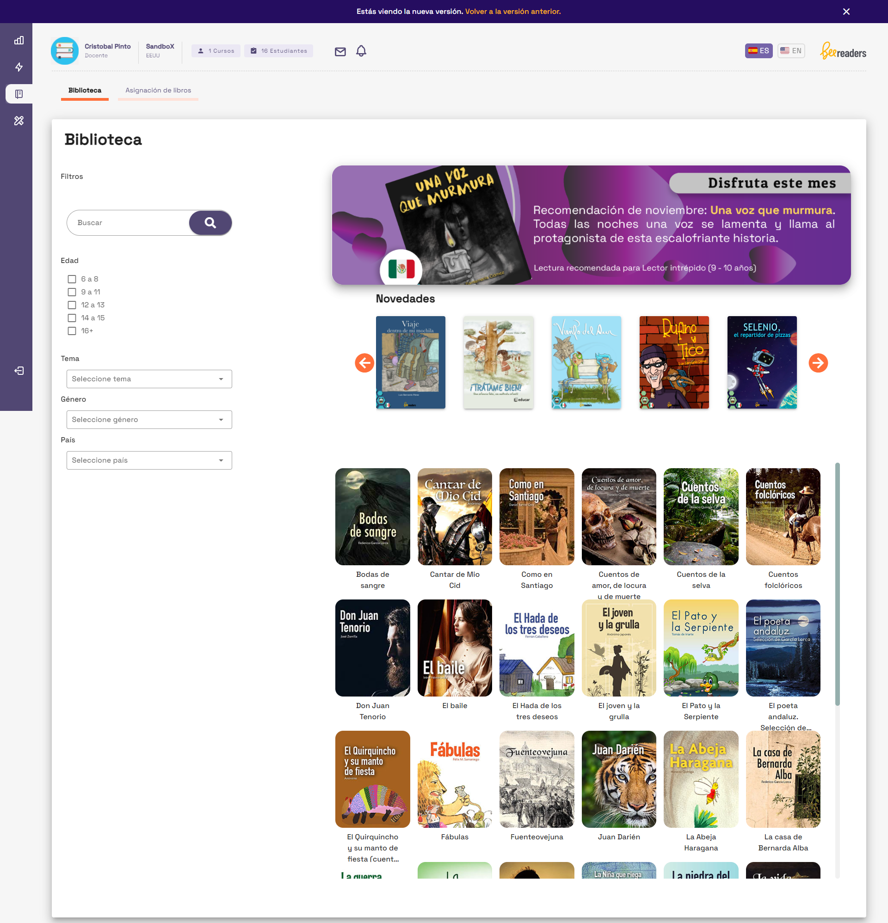
Task: Open Don Juan Tenorio book
Action: pyautogui.click(x=372, y=648)
